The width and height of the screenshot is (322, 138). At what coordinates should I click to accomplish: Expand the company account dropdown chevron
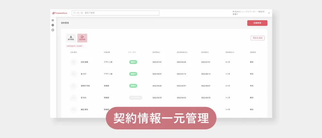click(269, 13)
